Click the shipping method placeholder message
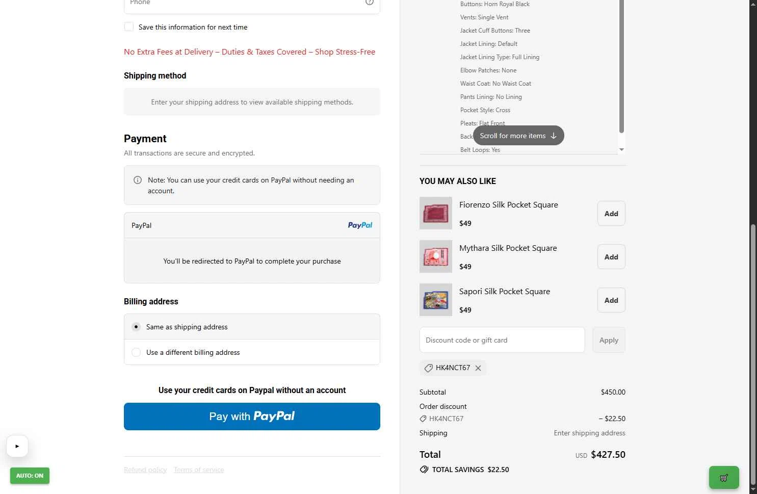Image resolution: width=757 pixels, height=494 pixels. pyautogui.click(x=252, y=102)
